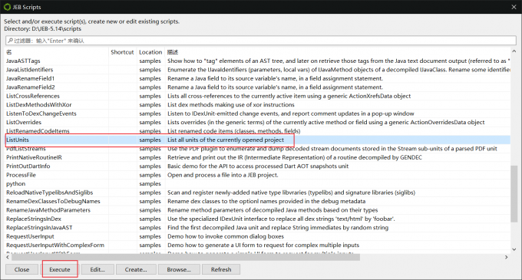522x280 pixels.
Task: Select the ProcessFile script
Action: [x=21, y=175]
